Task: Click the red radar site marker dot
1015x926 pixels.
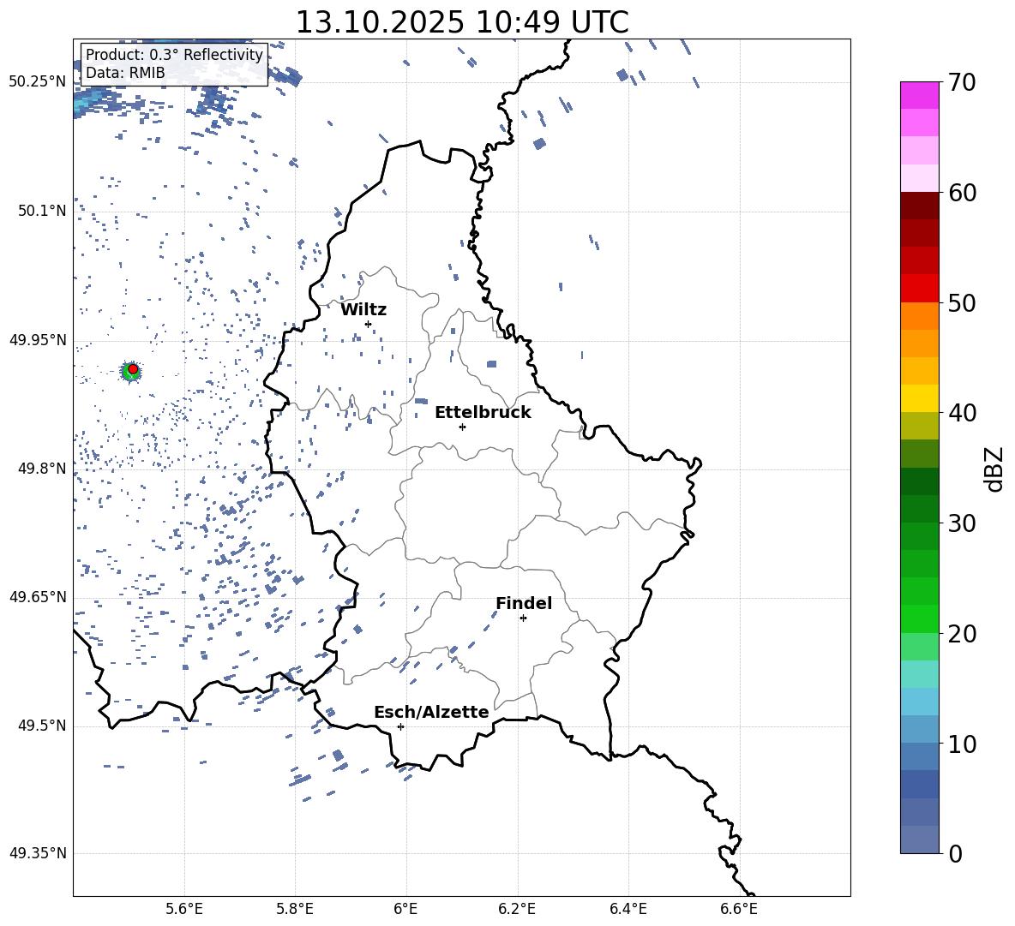Action: point(133,369)
